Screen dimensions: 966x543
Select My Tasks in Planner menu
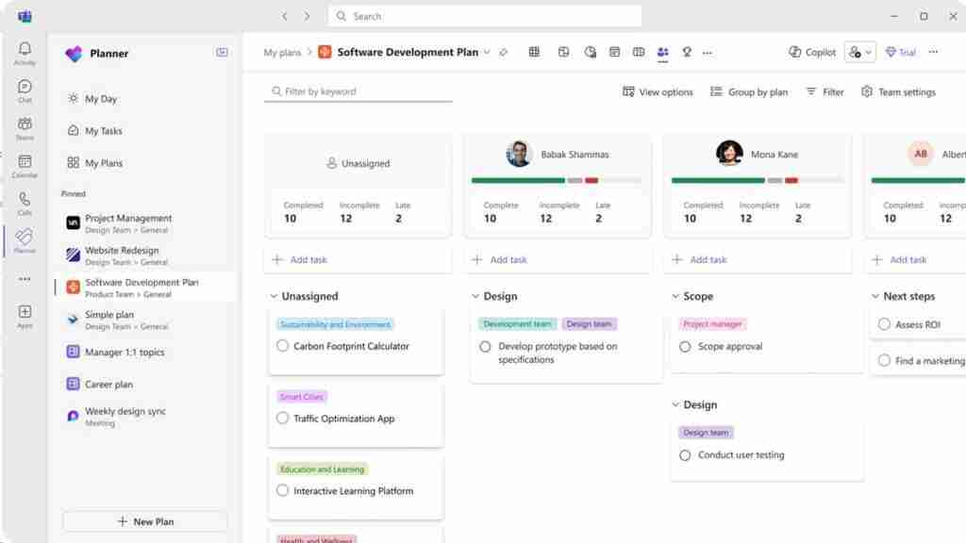(x=104, y=130)
